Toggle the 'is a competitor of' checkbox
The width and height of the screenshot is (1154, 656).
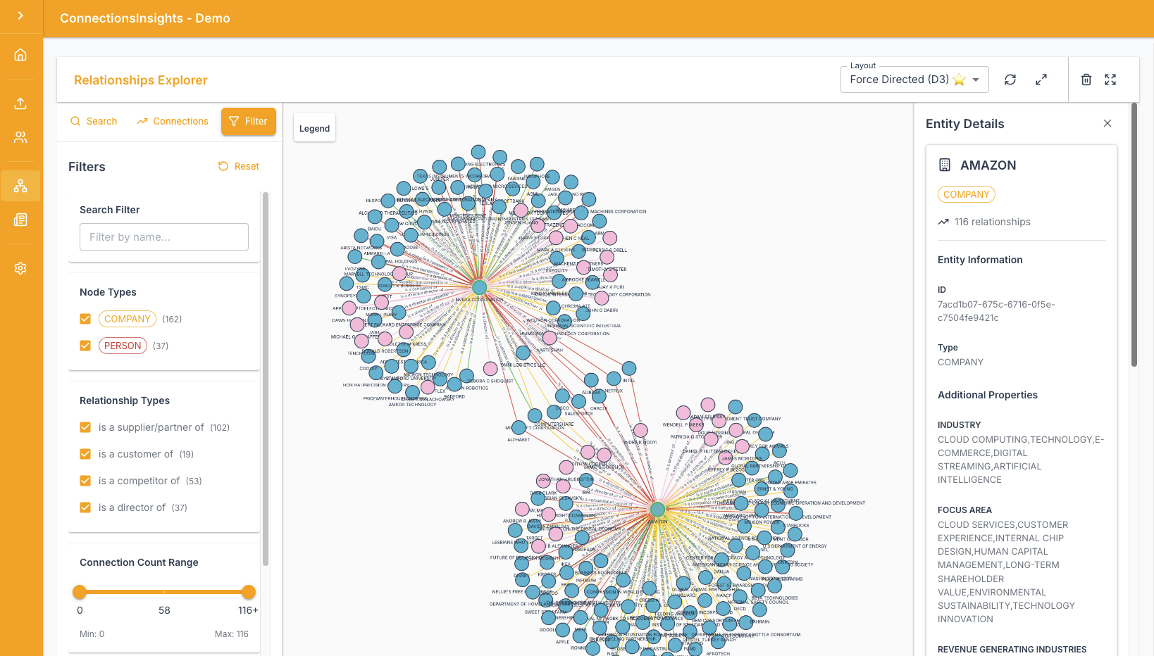coord(85,481)
